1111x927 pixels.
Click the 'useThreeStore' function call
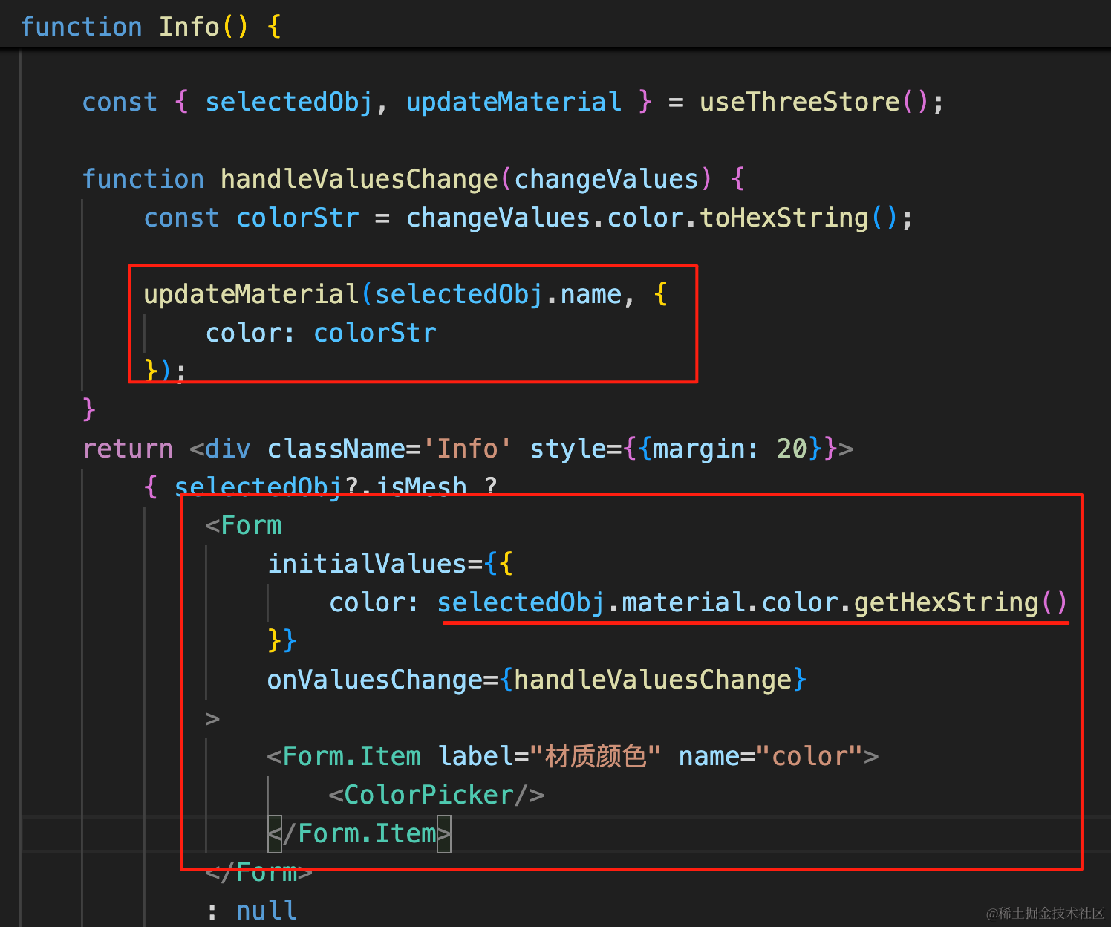(x=800, y=102)
